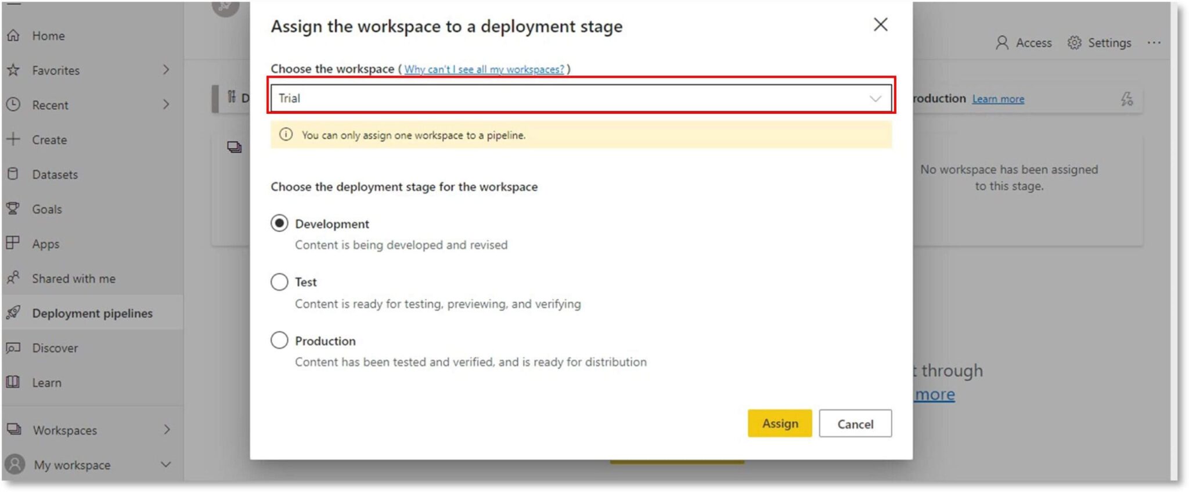Click the info icon in yellow notice
Viewport: 1189px width, 492px height.
coord(286,135)
